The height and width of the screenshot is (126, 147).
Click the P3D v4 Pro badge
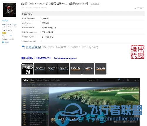(52, 69)
